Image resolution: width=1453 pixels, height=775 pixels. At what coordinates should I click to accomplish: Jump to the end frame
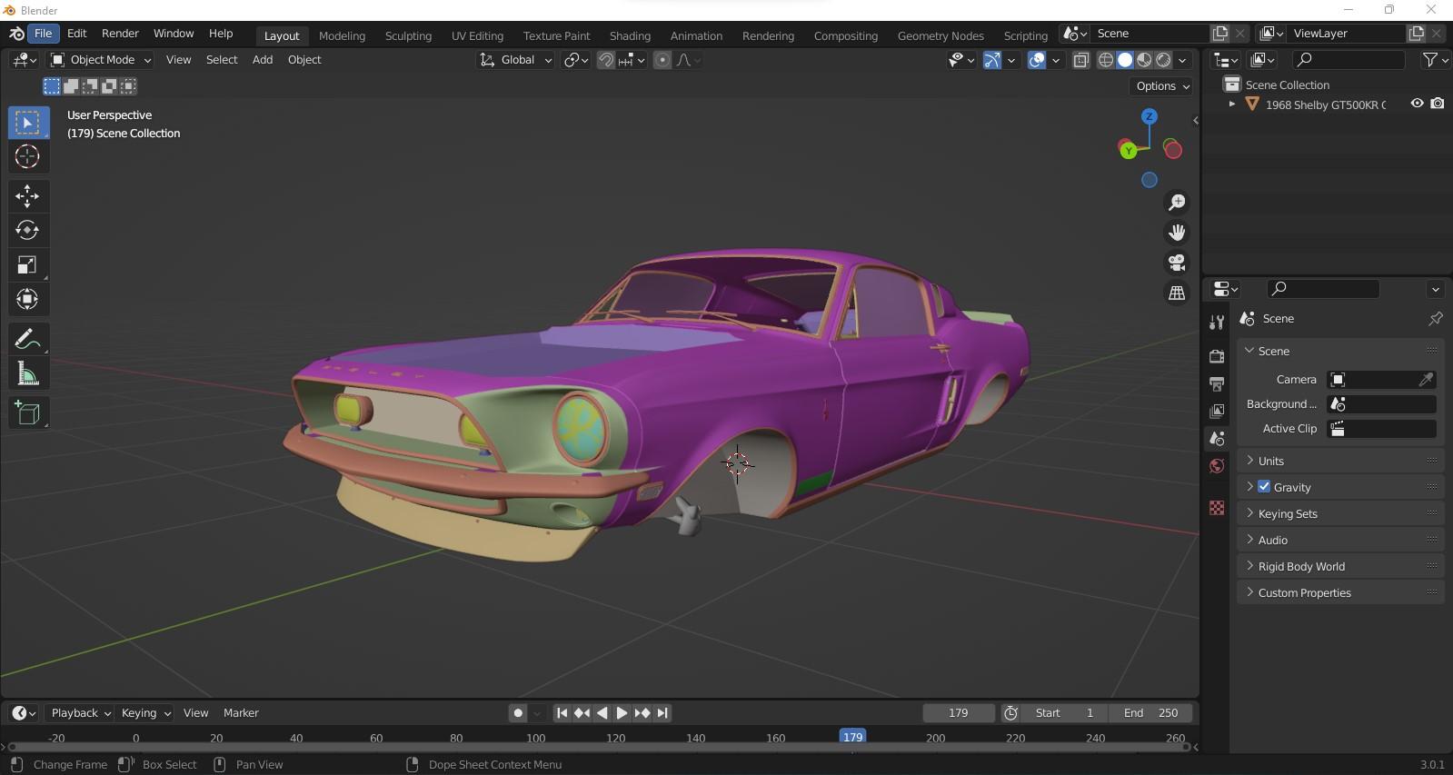pyautogui.click(x=662, y=713)
